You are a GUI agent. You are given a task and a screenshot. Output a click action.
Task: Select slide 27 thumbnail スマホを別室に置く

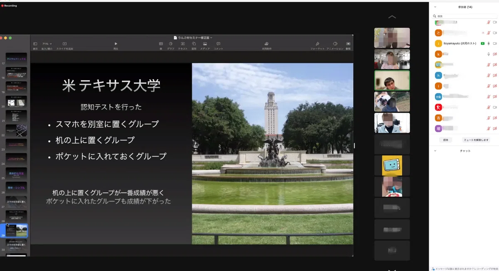point(16,202)
